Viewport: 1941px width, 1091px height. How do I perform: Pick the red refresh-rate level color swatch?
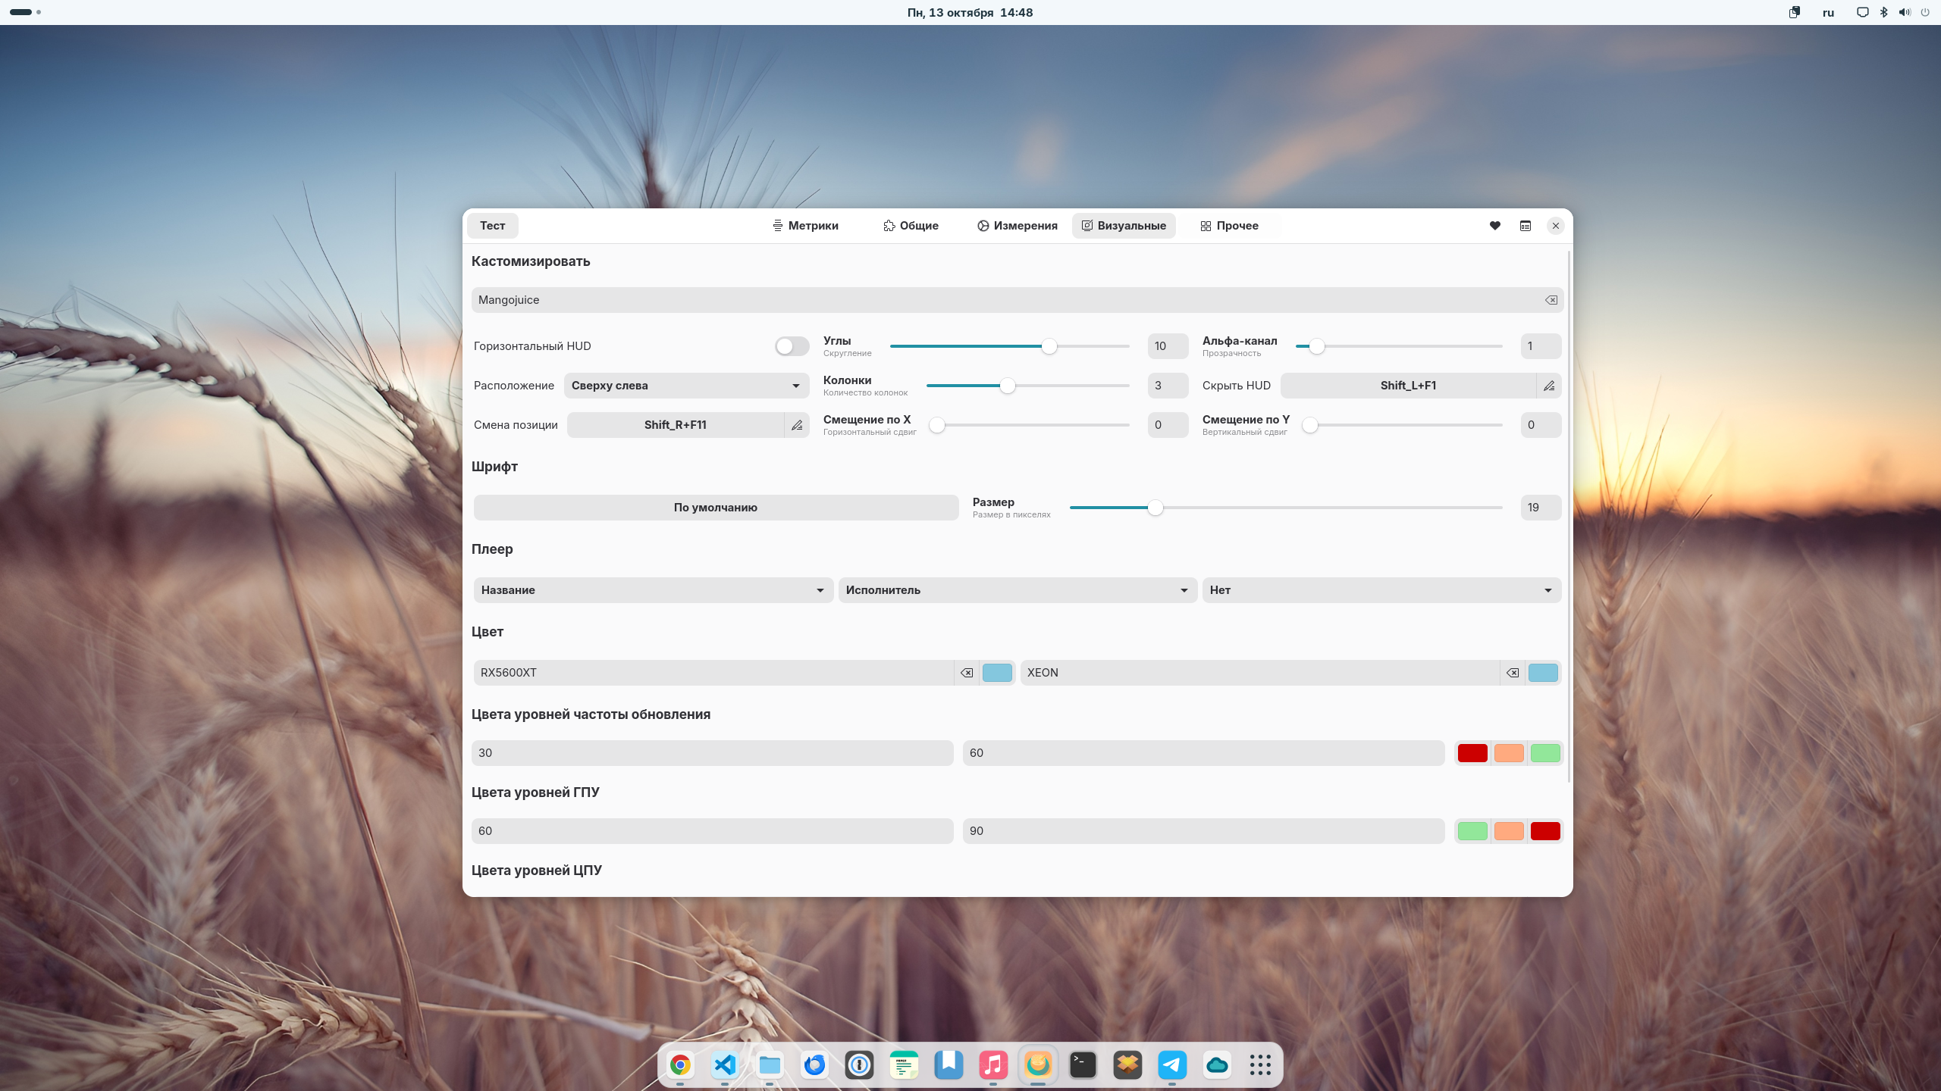1472,753
